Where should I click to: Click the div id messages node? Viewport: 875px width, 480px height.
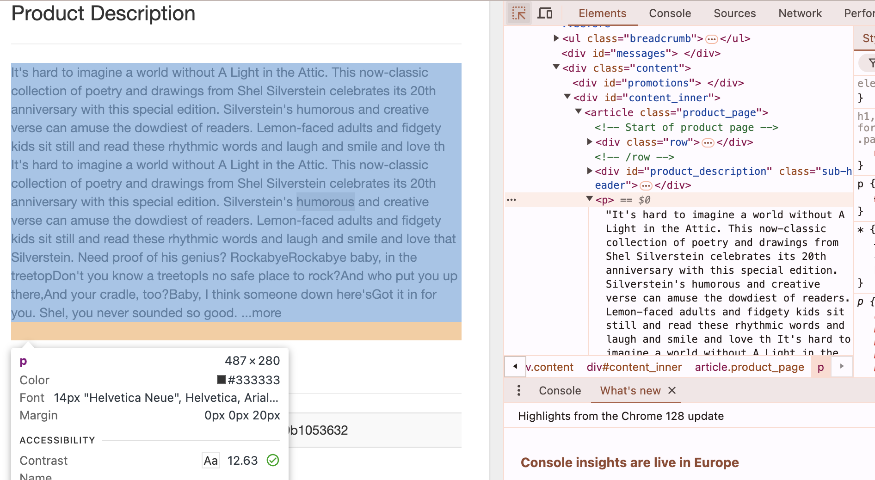pos(641,54)
